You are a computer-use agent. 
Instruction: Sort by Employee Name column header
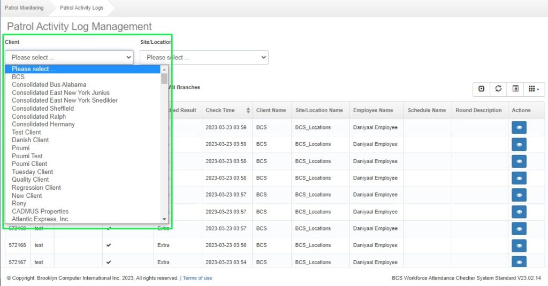pyautogui.click(x=372, y=111)
